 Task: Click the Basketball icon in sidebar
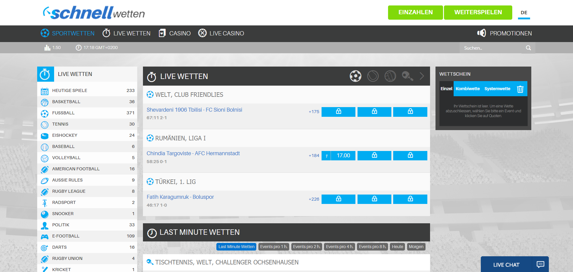44,102
